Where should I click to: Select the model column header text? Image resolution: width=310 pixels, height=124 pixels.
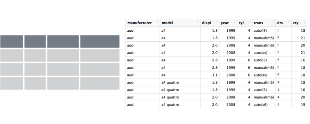pos(167,23)
